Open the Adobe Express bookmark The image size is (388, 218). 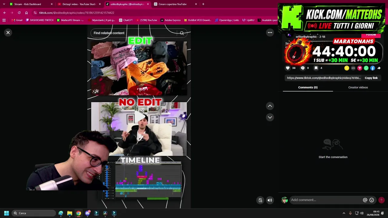tap(171, 20)
